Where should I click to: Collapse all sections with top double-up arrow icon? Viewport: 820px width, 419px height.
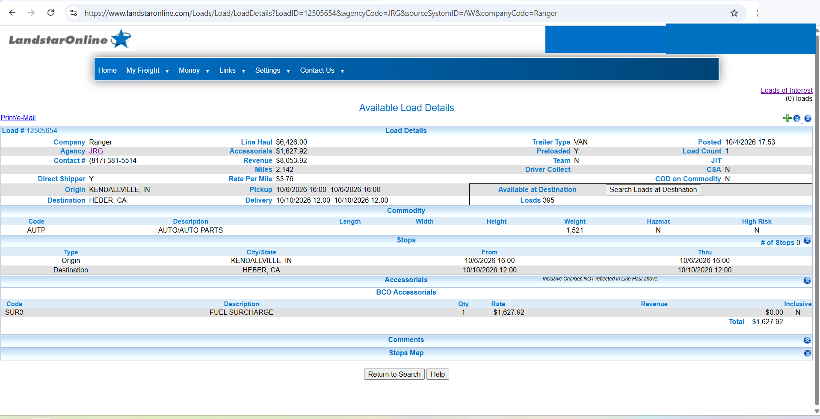(x=808, y=118)
